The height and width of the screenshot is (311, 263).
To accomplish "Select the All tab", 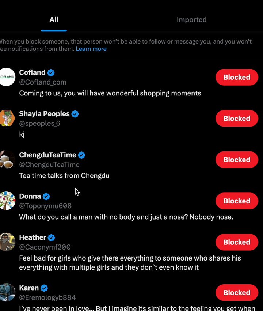I will [x=54, y=20].
